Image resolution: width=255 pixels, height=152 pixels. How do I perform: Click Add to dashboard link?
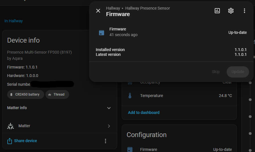[x=144, y=113]
